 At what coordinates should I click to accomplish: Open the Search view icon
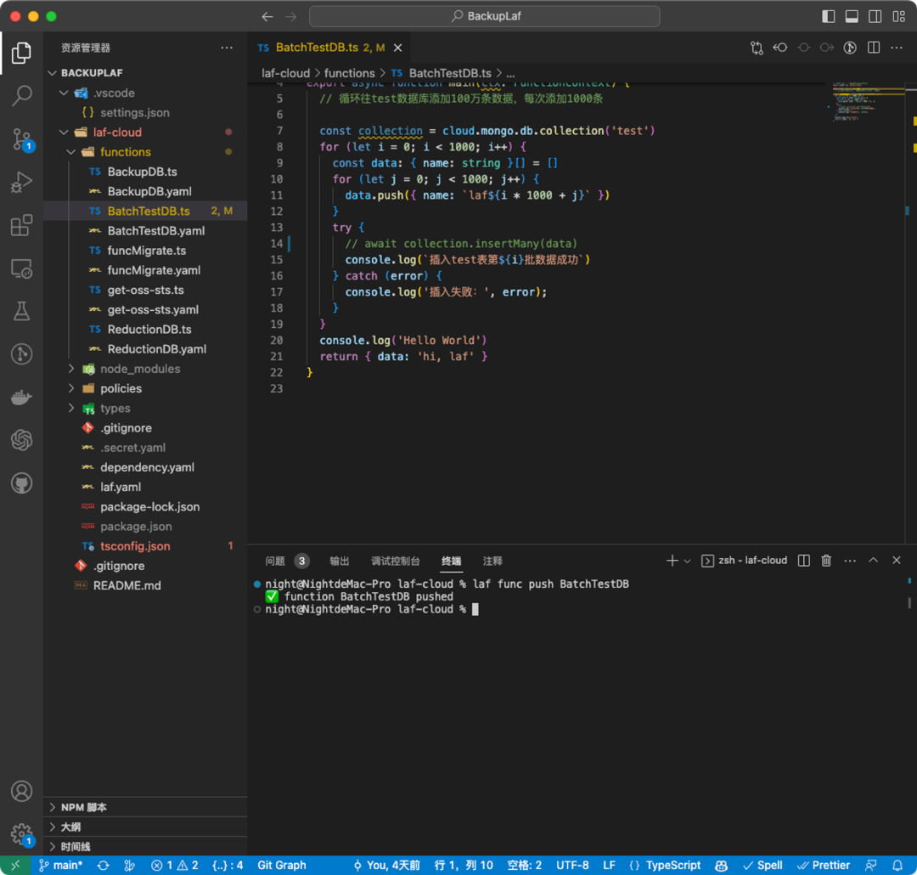[x=21, y=95]
